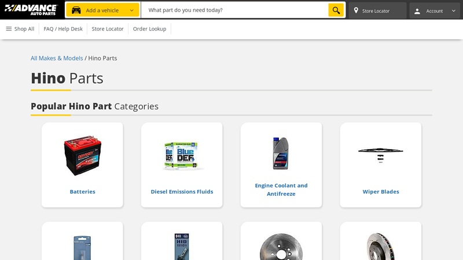
Task: Expand the Add a vehicle dropdown arrow
Action: (x=132, y=10)
